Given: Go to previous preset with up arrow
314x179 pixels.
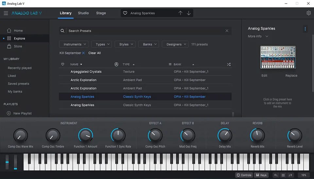Looking at the screenshot, I should pyautogui.click(x=180, y=13).
